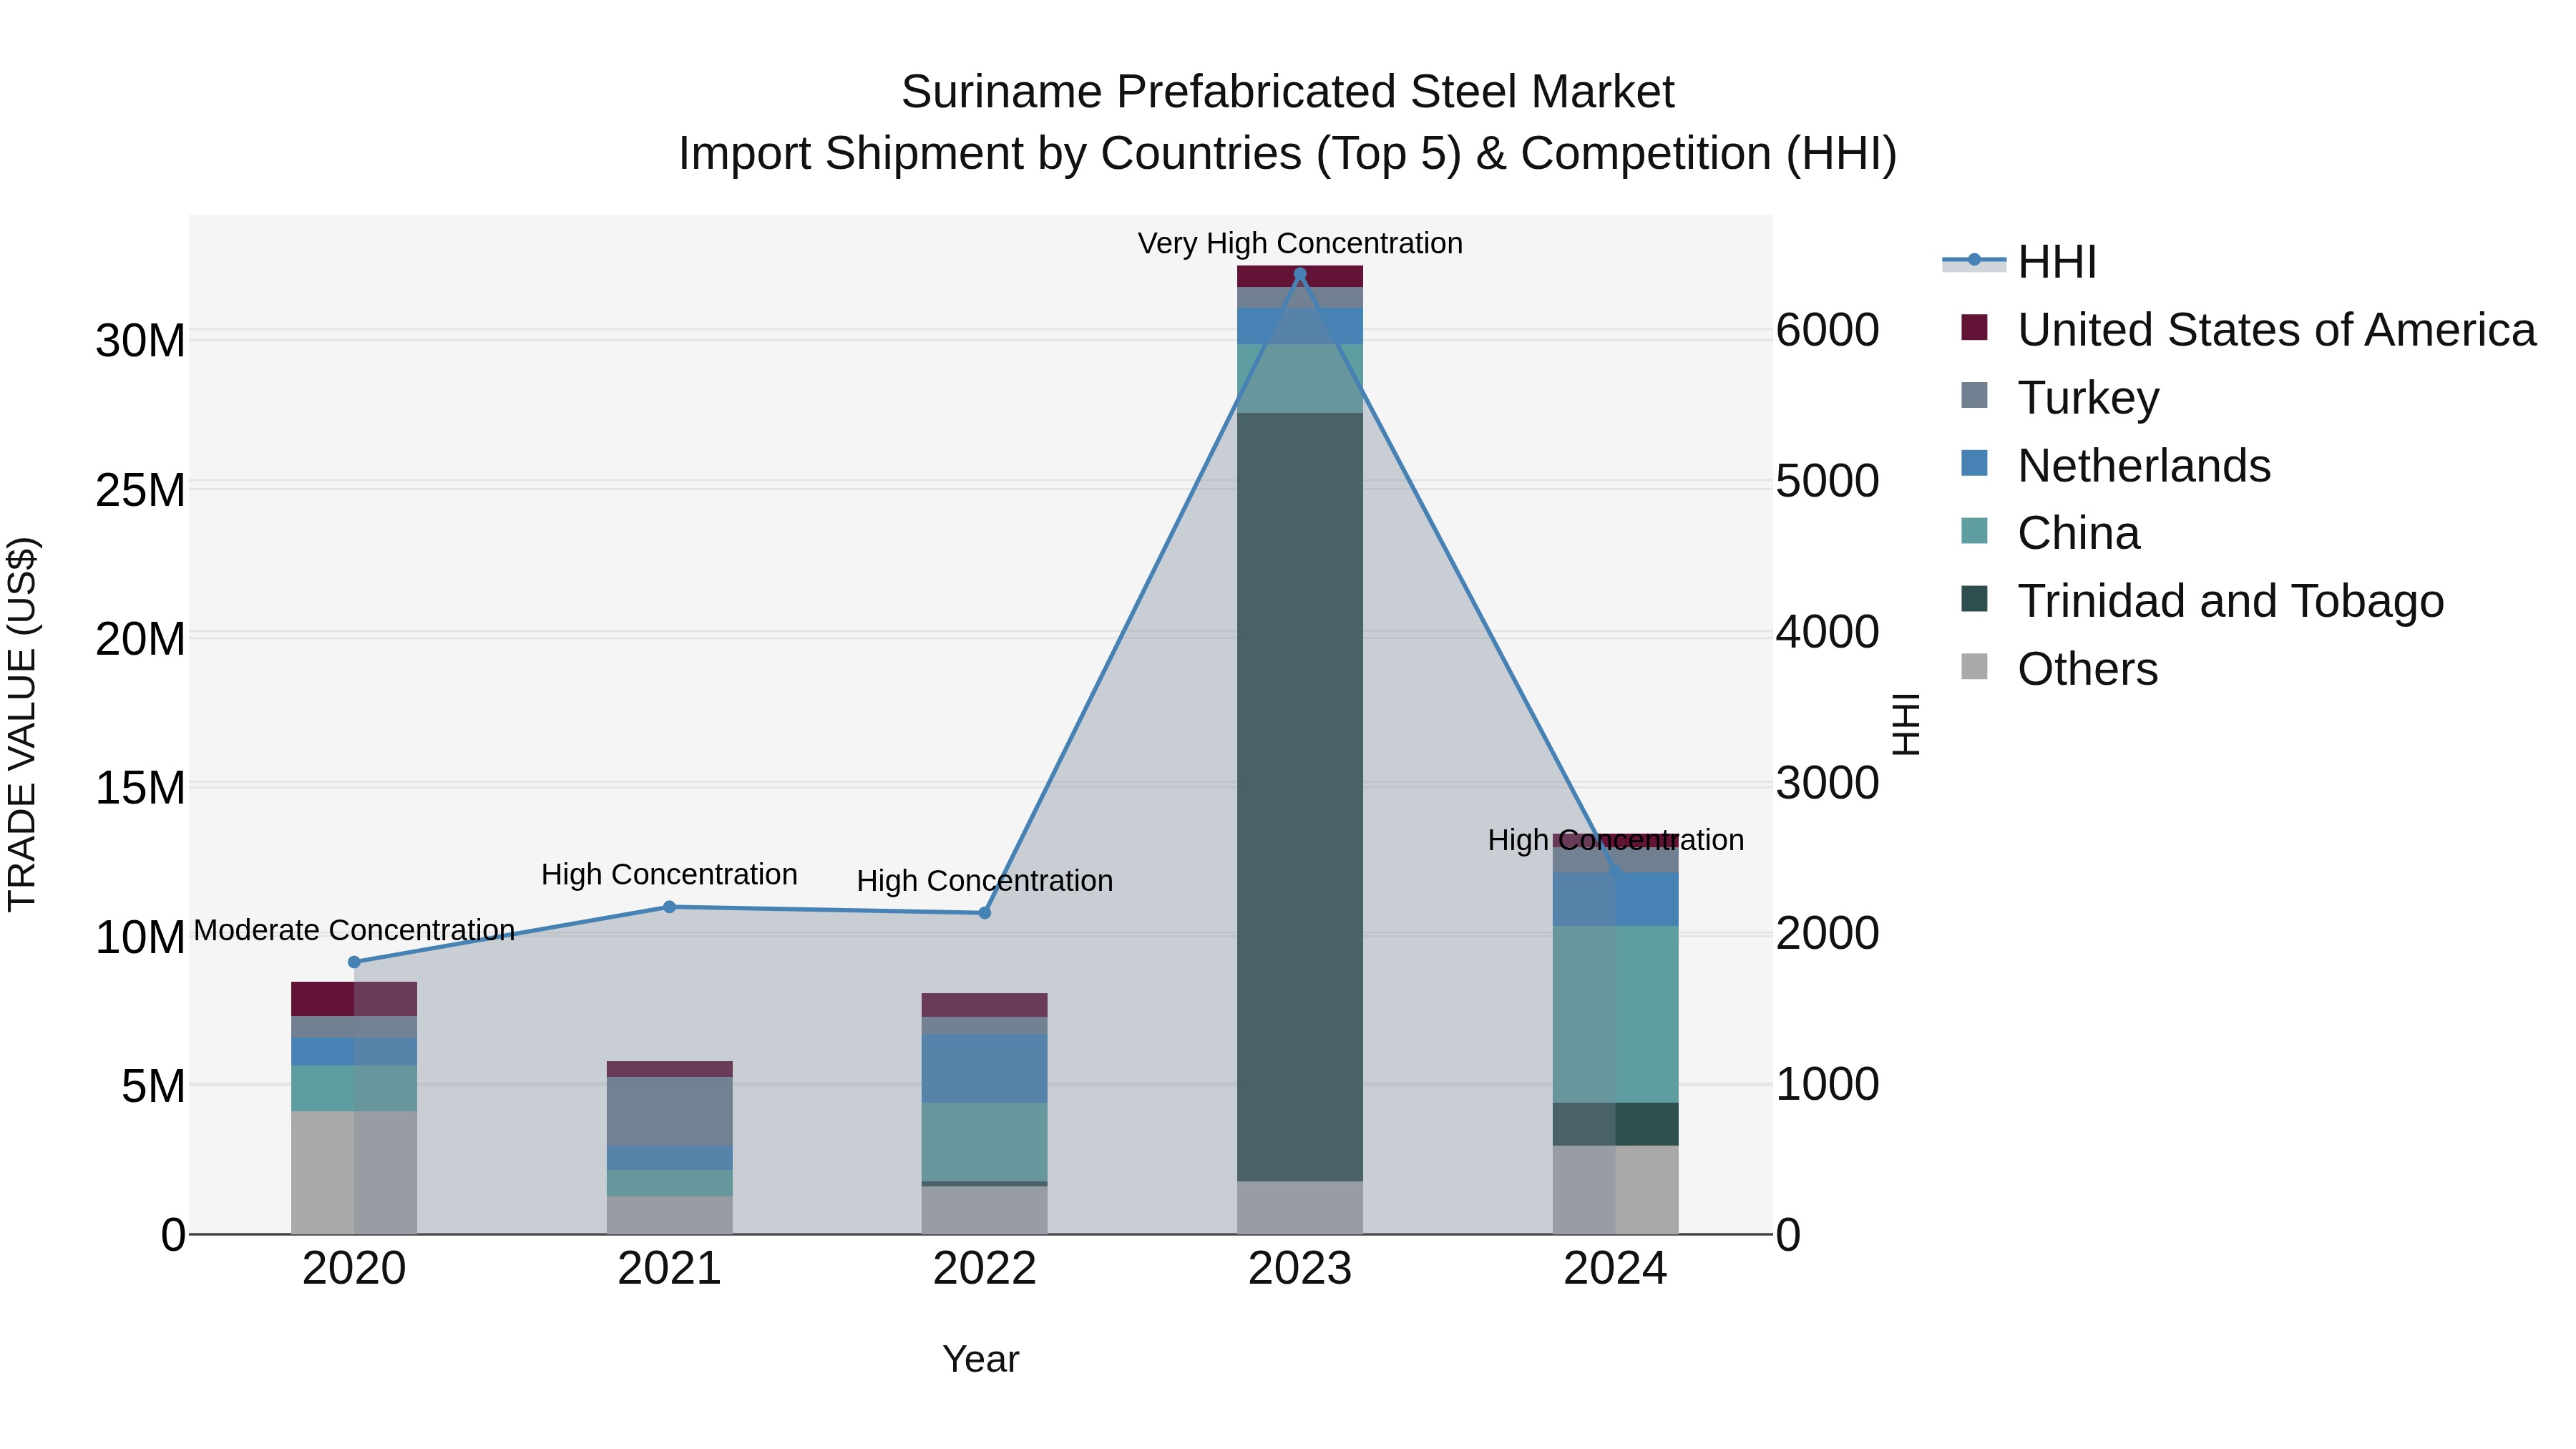This screenshot has height=1449, width=2576.
Task: Click the 'Suriname Prefabricated Steel Market' title
Action: pos(1288,92)
